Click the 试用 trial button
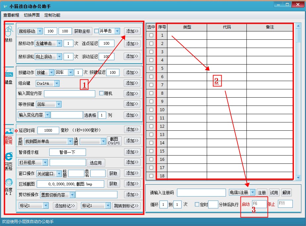 tap(274, 193)
